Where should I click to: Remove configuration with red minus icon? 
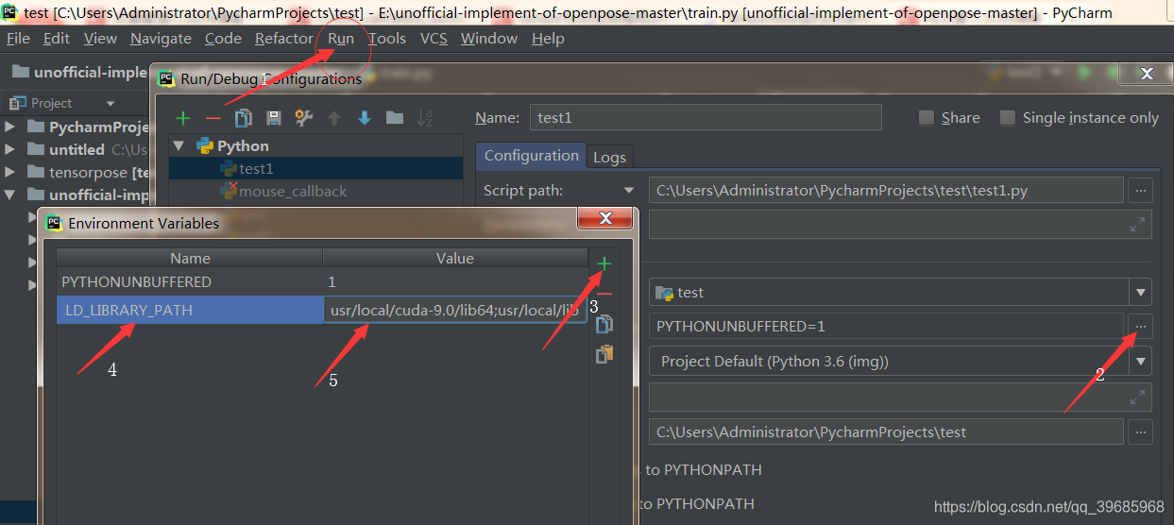click(213, 118)
